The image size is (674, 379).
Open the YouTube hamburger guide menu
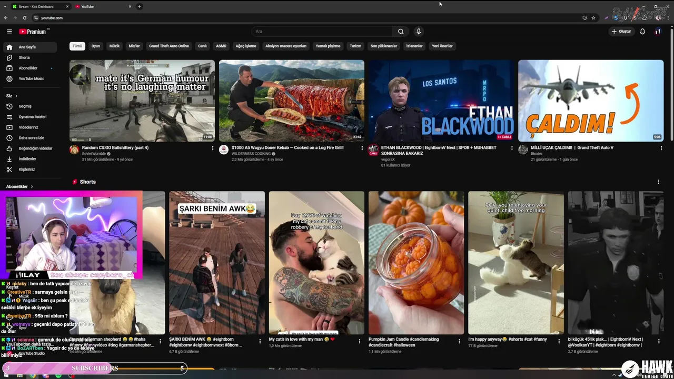9,32
